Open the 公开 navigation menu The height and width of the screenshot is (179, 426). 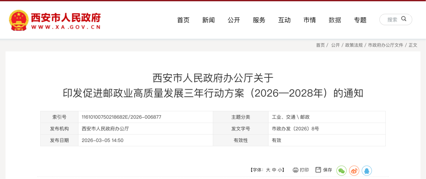tap(234, 20)
